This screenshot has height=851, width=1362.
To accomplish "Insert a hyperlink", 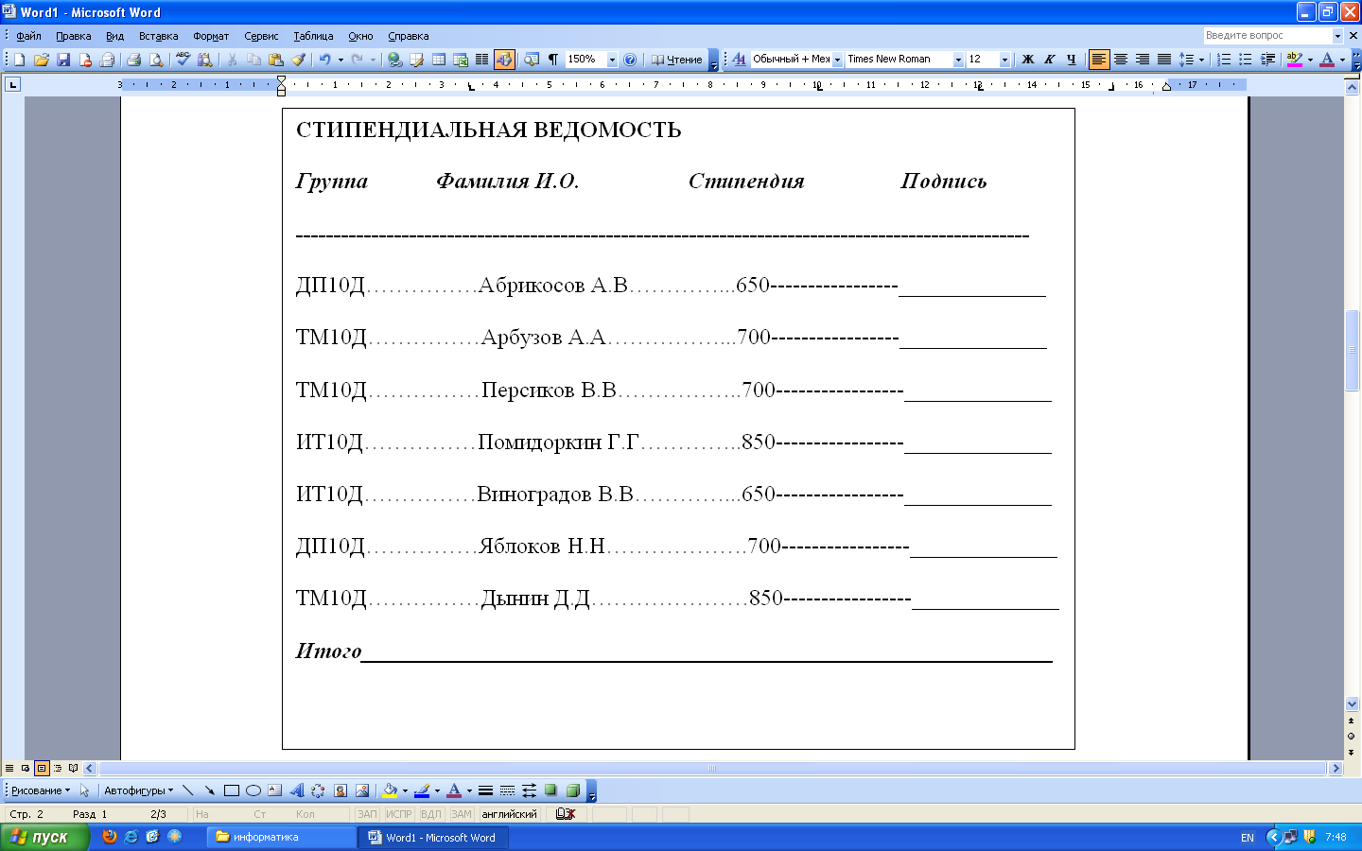I will click(x=394, y=60).
